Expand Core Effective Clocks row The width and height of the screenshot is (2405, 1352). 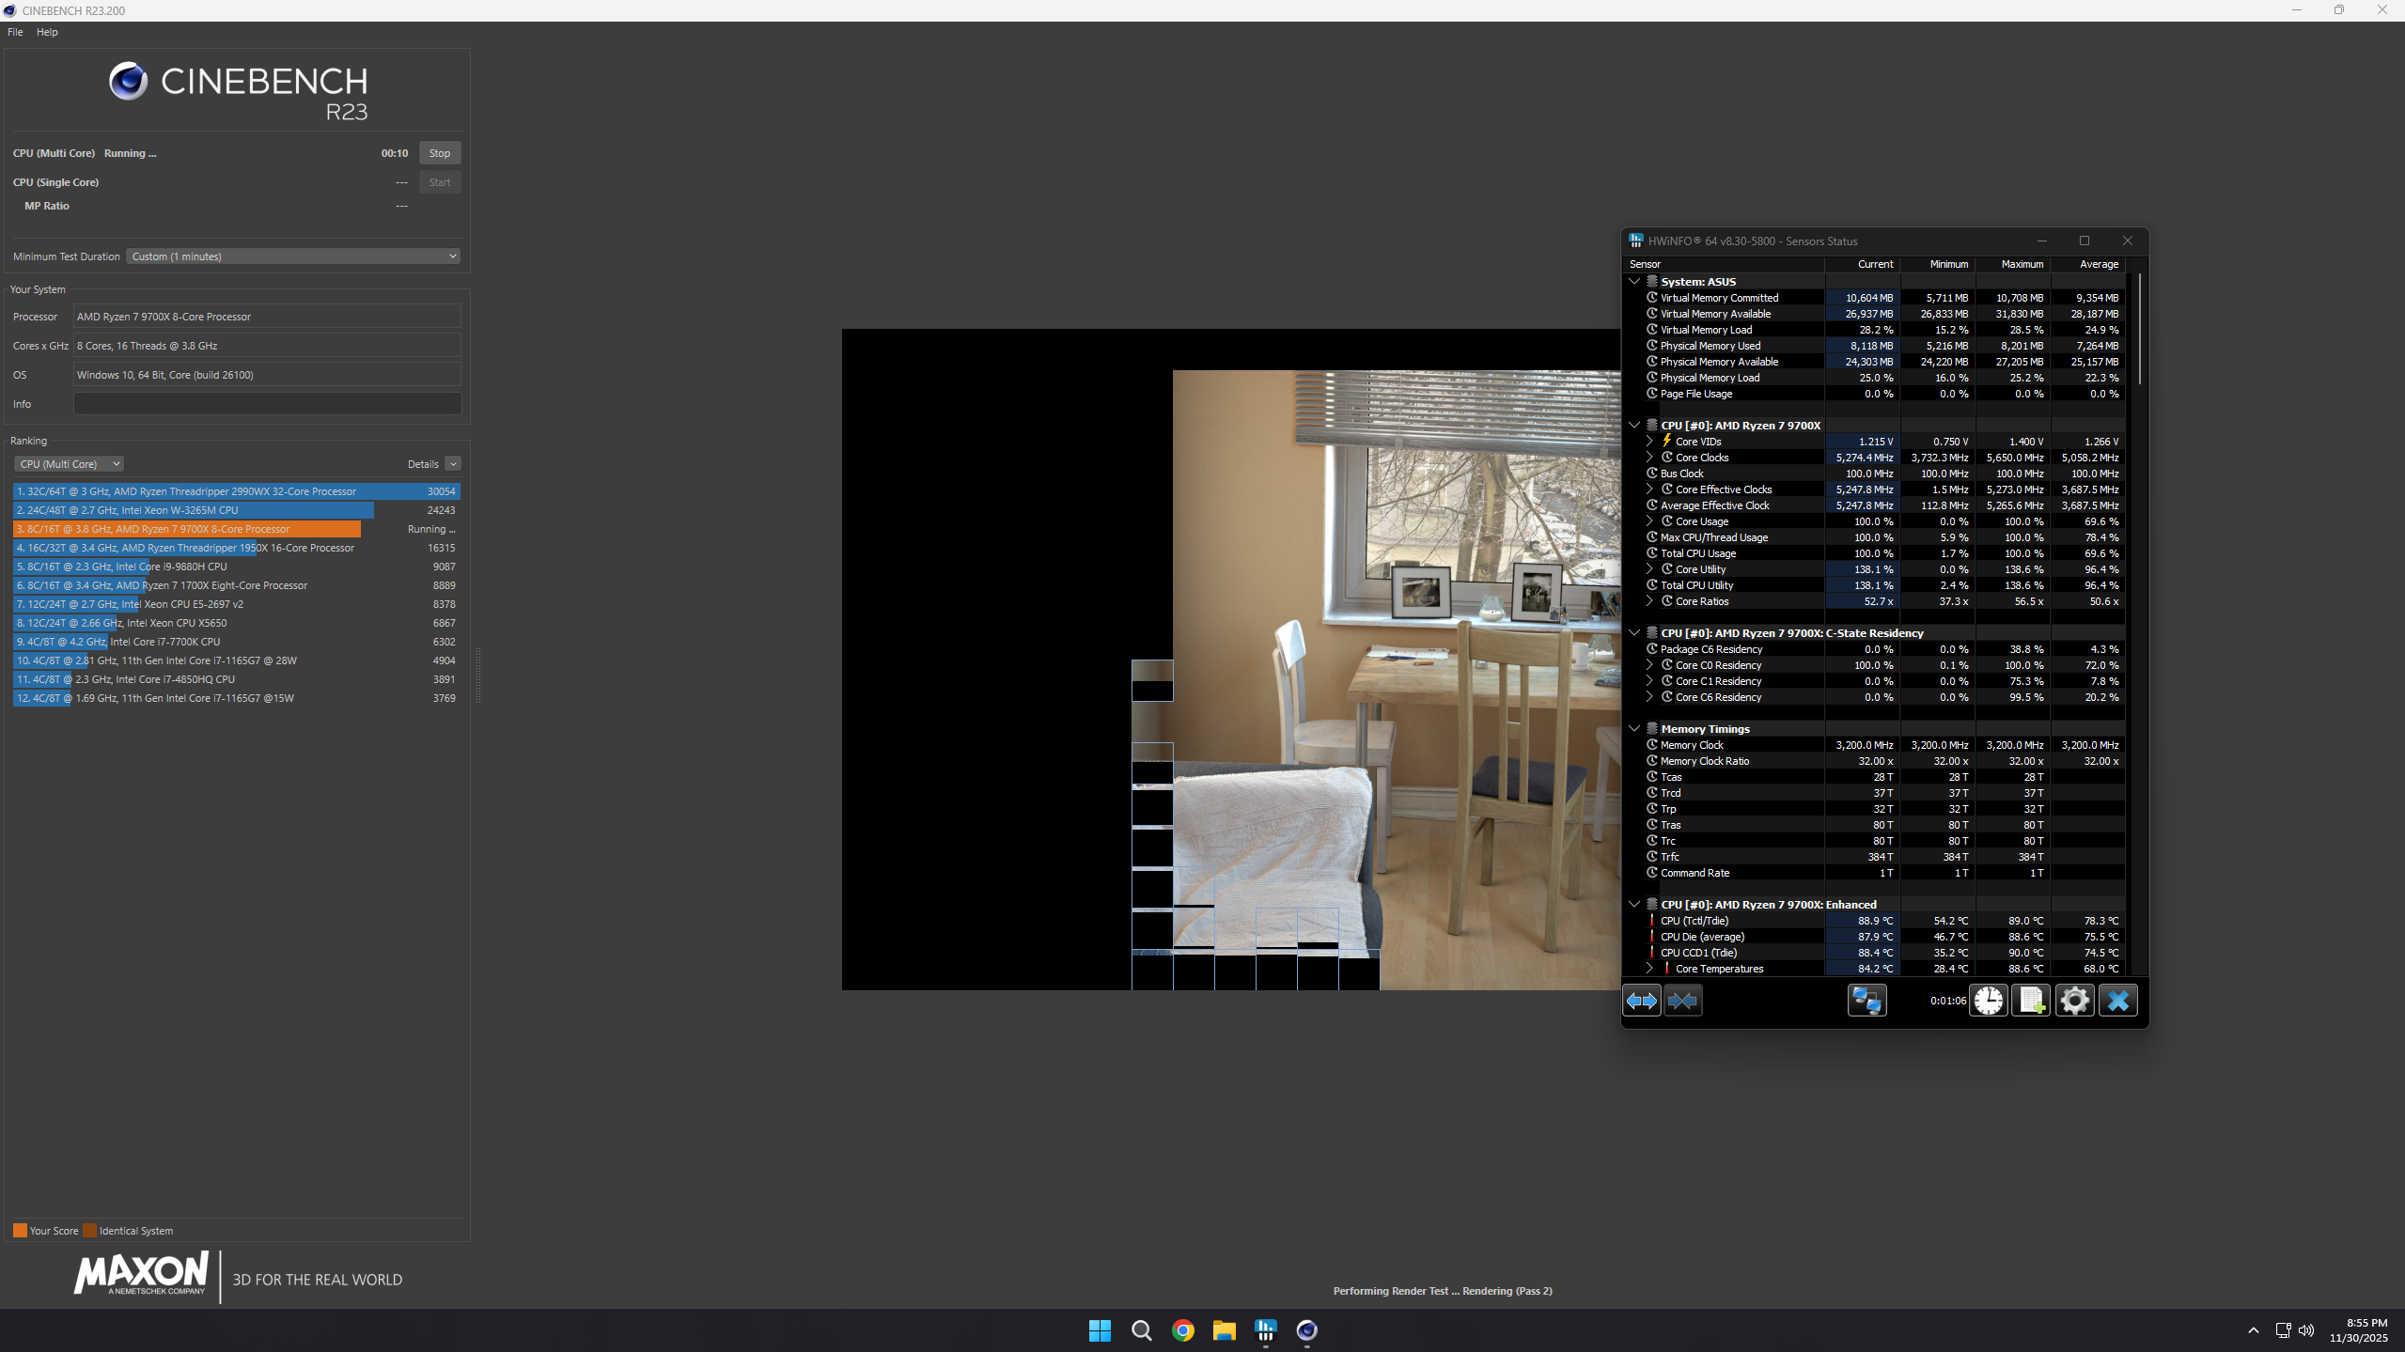(x=1649, y=489)
